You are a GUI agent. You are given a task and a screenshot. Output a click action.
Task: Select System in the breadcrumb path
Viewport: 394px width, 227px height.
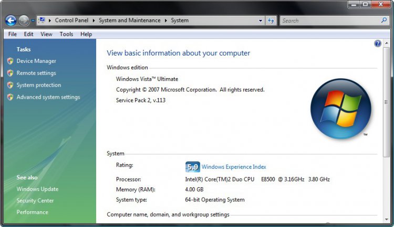(180, 20)
